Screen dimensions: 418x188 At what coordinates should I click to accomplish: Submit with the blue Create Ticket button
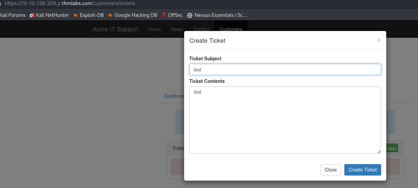[x=362, y=170]
